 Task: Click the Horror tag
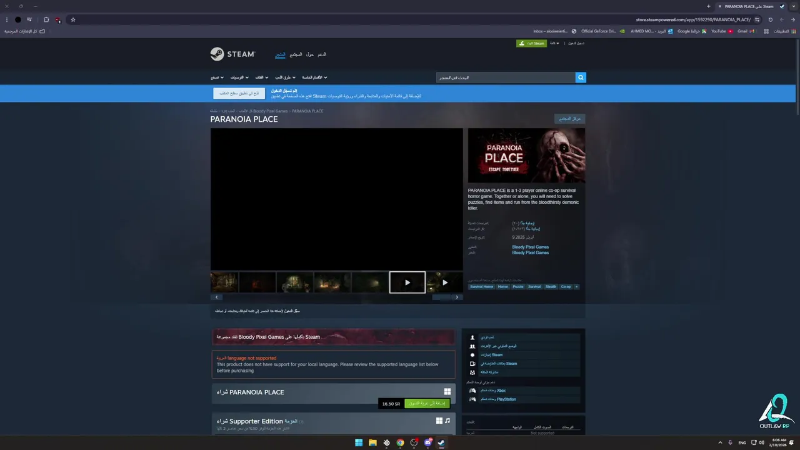(x=503, y=287)
